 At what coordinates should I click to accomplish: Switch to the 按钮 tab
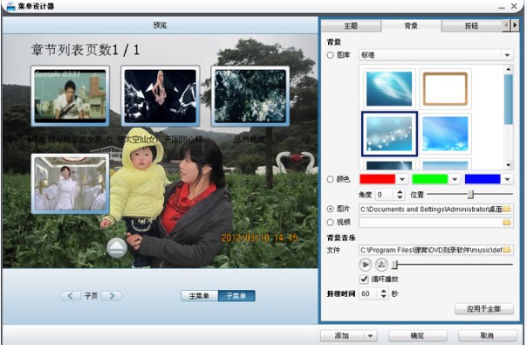[x=471, y=26]
